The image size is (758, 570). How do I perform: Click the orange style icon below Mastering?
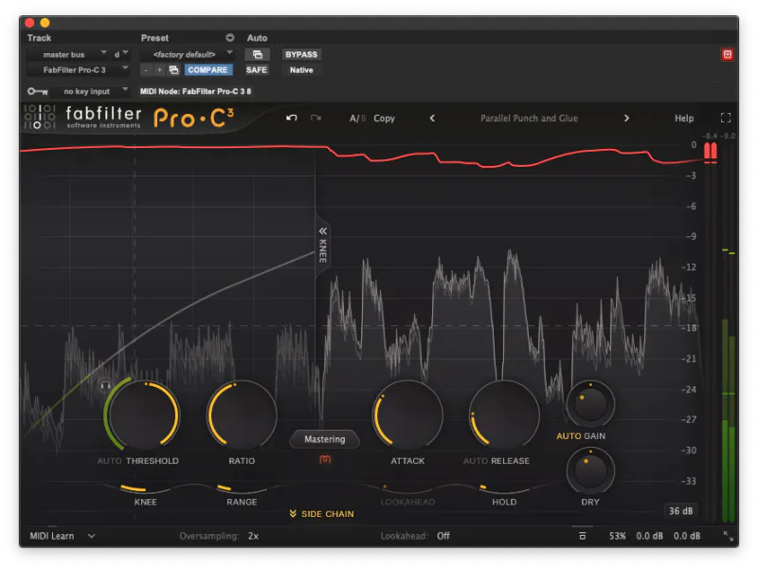(x=325, y=459)
